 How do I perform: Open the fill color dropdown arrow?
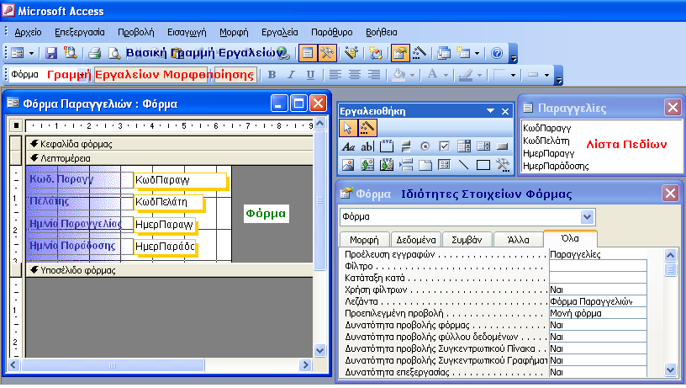(x=412, y=75)
